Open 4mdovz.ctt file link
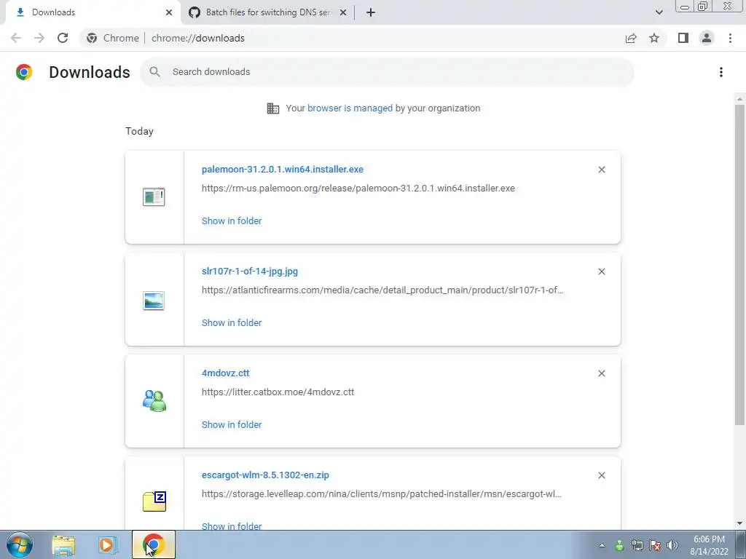 [x=226, y=373]
